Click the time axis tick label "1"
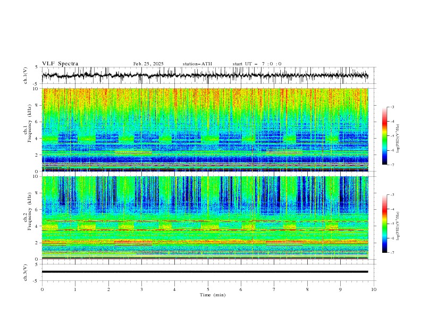The width and height of the screenshot is (421, 325). pyautogui.click(x=75, y=289)
